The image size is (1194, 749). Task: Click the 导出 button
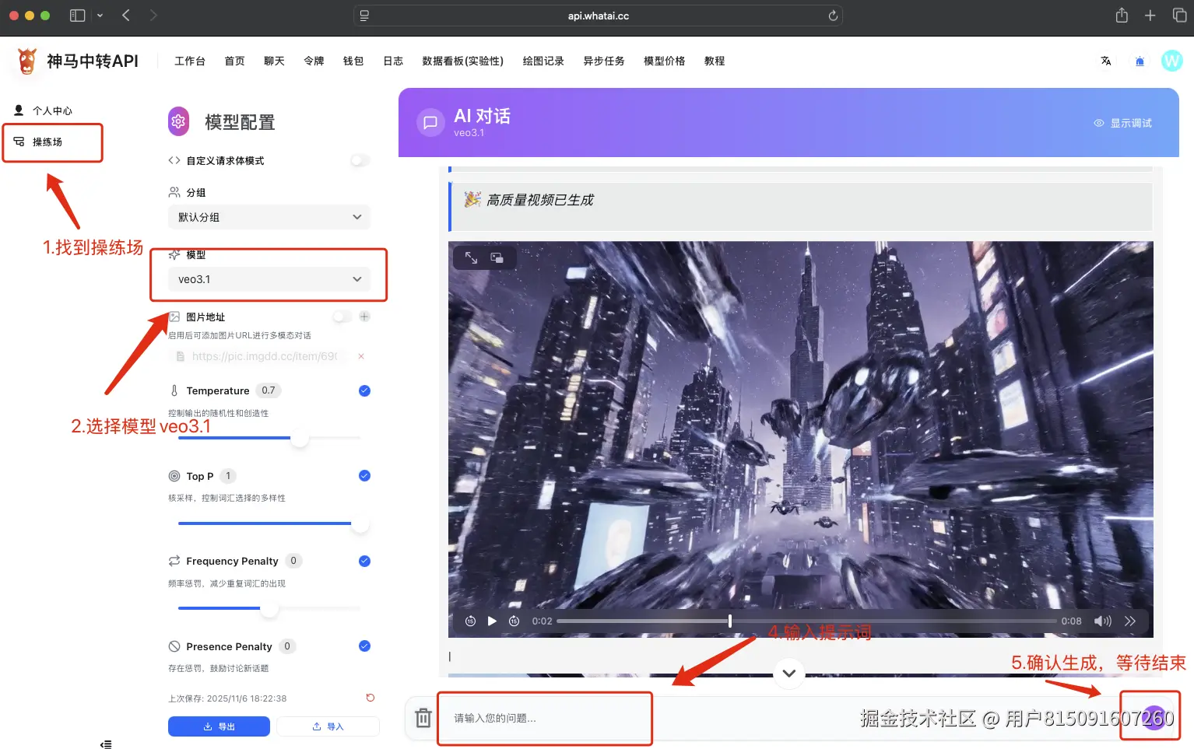(x=219, y=726)
